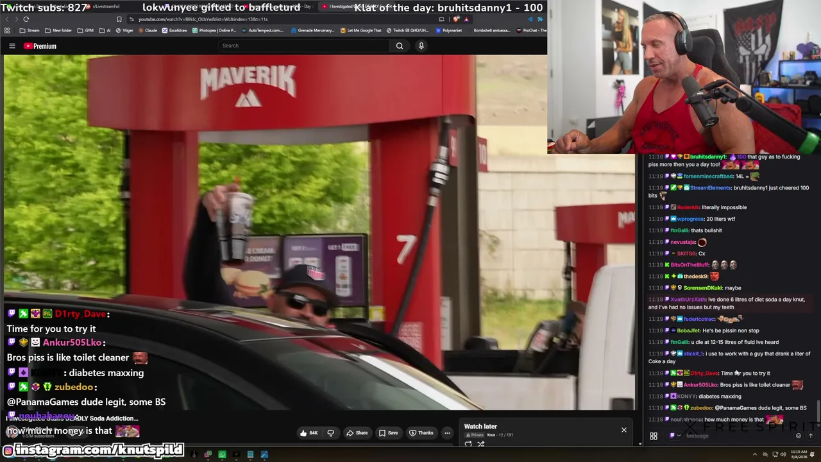Open the Grenade Mercenary bookmark

[x=312, y=30]
